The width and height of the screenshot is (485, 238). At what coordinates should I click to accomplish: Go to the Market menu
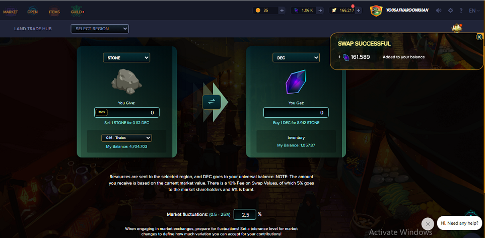(11, 12)
